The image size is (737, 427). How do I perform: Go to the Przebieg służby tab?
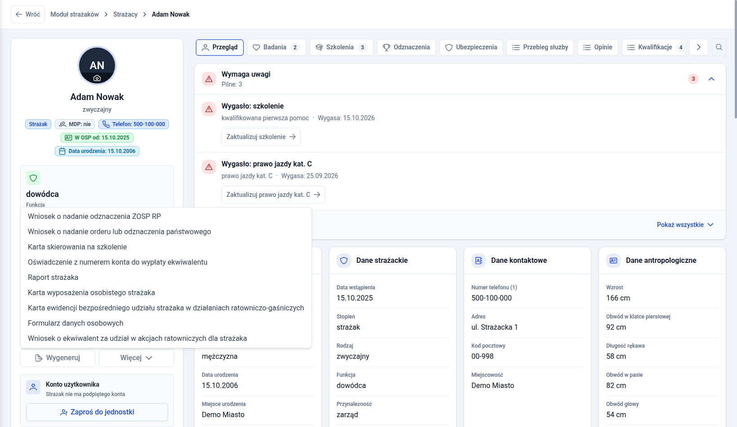(540, 47)
